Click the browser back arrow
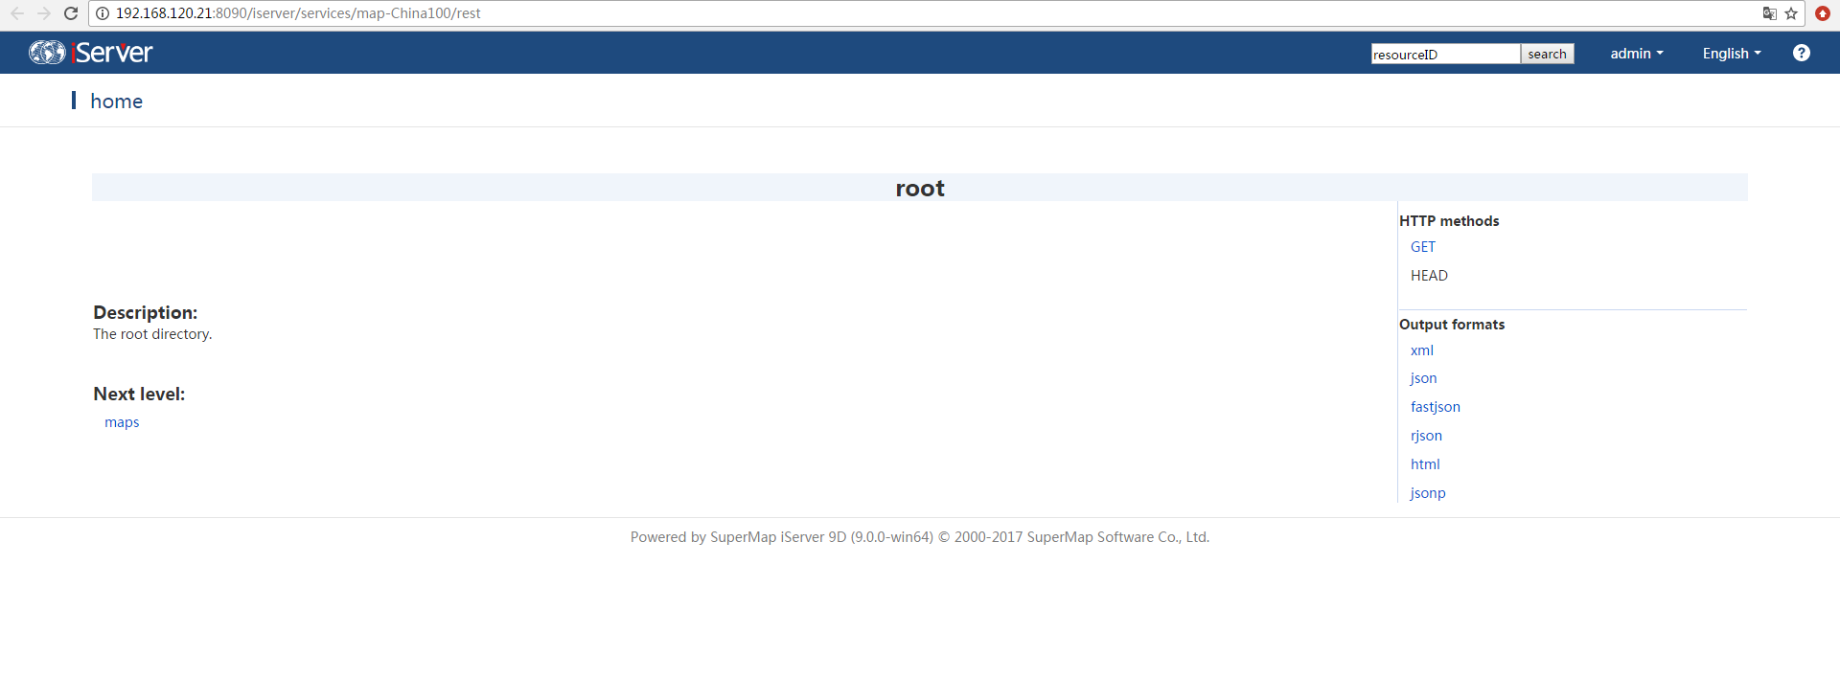The height and width of the screenshot is (700, 1840). pos(17,13)
